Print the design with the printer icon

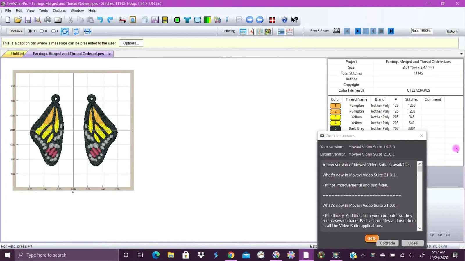tap(48, 20)
